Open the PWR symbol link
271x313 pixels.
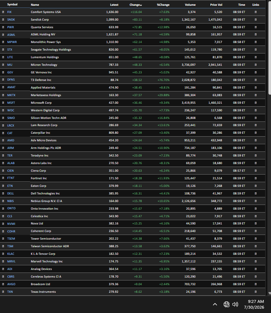click(x=10, y=27)
